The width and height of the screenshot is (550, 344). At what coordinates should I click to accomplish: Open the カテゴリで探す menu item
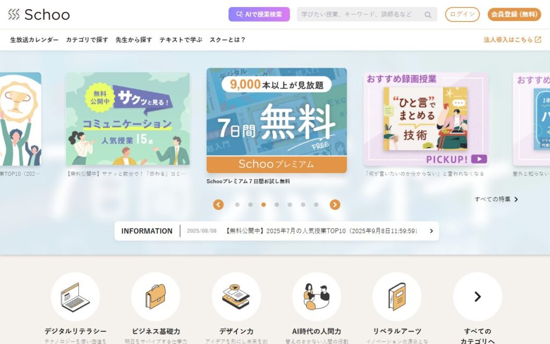click(87, 40)
